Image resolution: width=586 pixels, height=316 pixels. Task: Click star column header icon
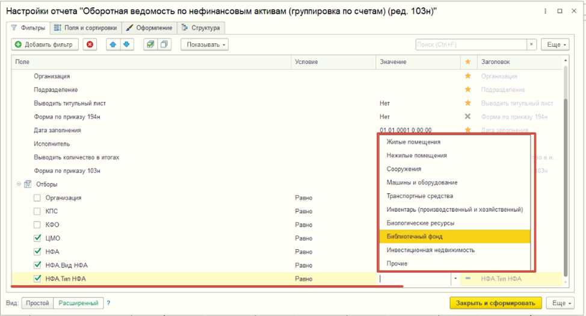pos(468,62)
